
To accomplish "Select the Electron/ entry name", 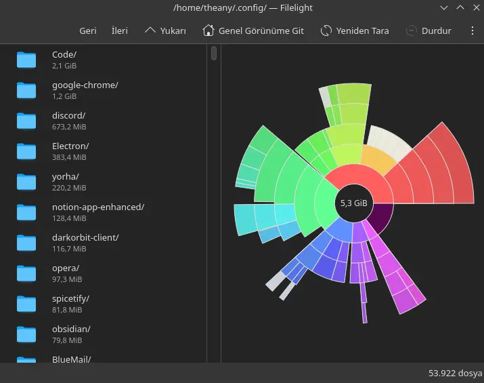I will click(70, 146).
